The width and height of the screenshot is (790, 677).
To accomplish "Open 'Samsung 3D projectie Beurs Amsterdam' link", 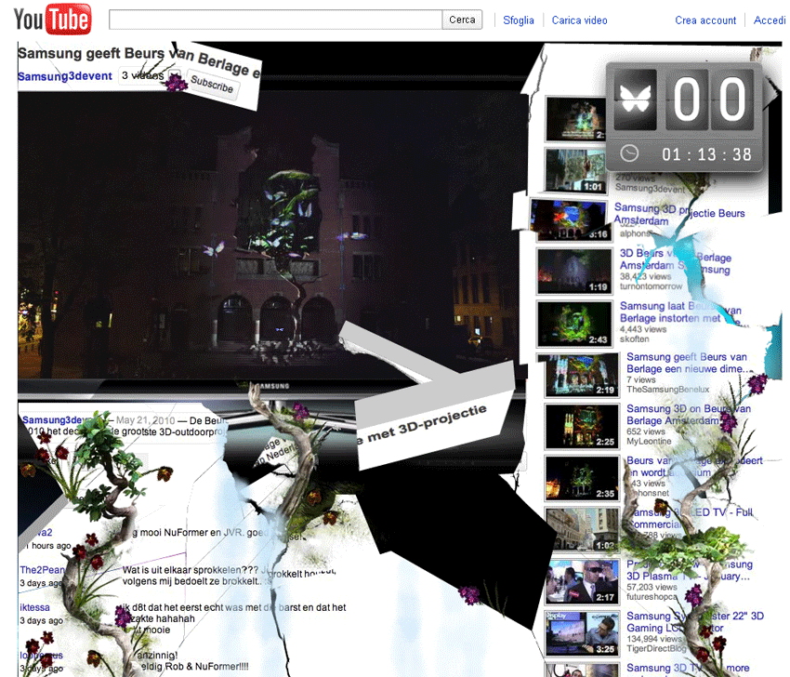I will pos(679,214).
